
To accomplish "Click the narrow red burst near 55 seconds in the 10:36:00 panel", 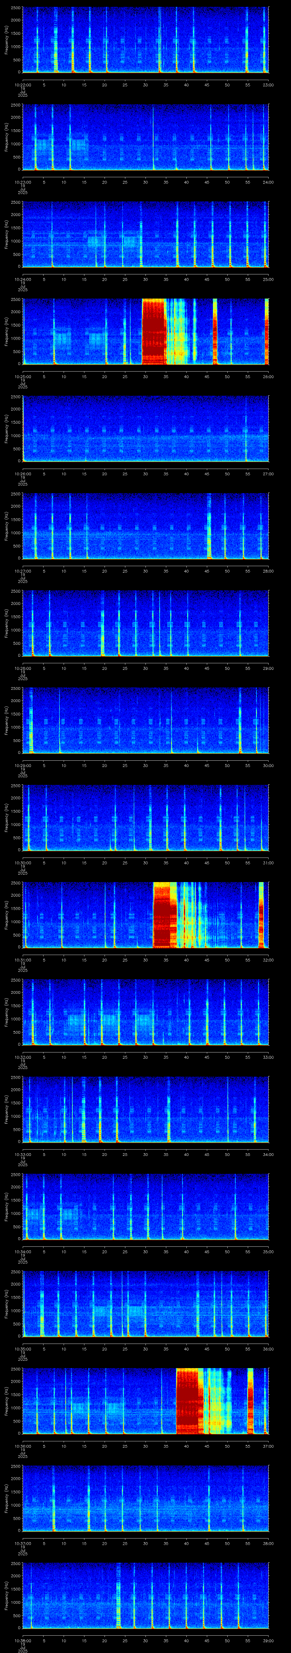I will (x=250, y=1401).
